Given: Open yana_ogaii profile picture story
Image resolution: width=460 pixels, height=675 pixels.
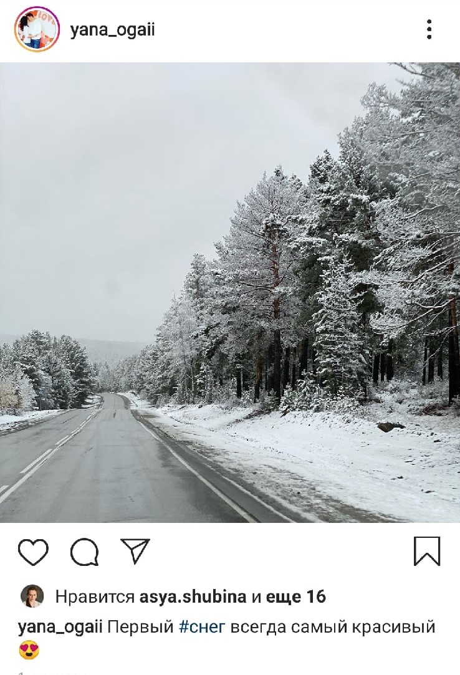Looking at the screenshot, I should click(x=37, y=29).
